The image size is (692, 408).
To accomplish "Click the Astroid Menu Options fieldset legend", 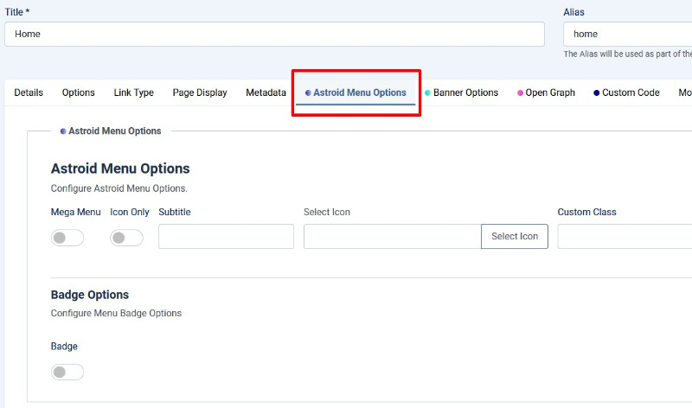I will coord(111,131).
